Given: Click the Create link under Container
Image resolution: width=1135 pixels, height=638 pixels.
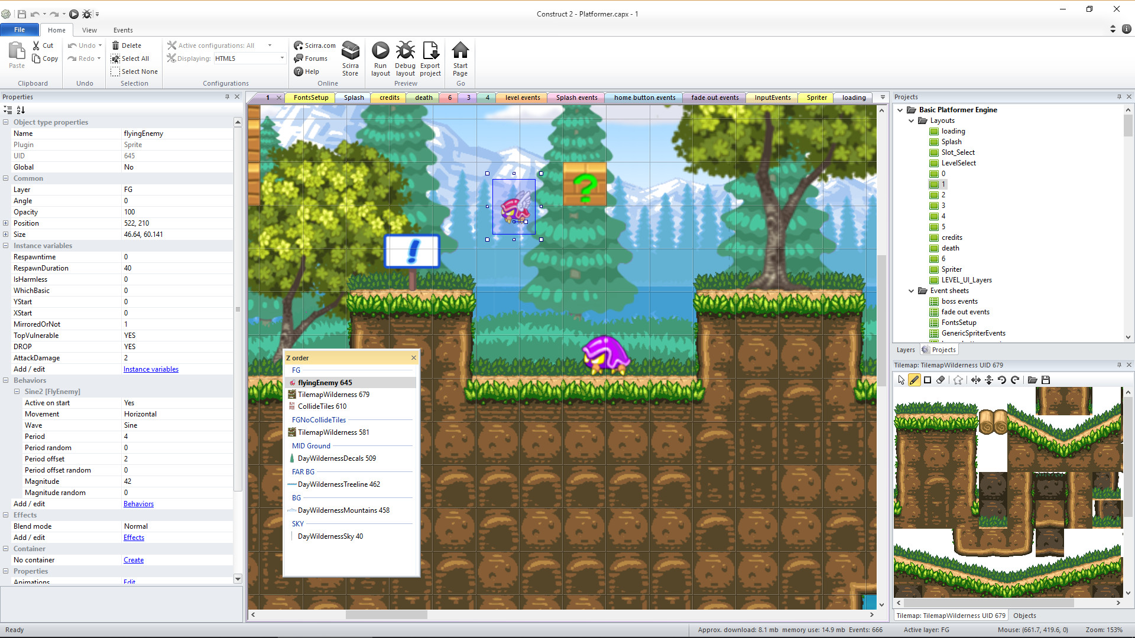Looking at the screenshot, I should point(134,559).
